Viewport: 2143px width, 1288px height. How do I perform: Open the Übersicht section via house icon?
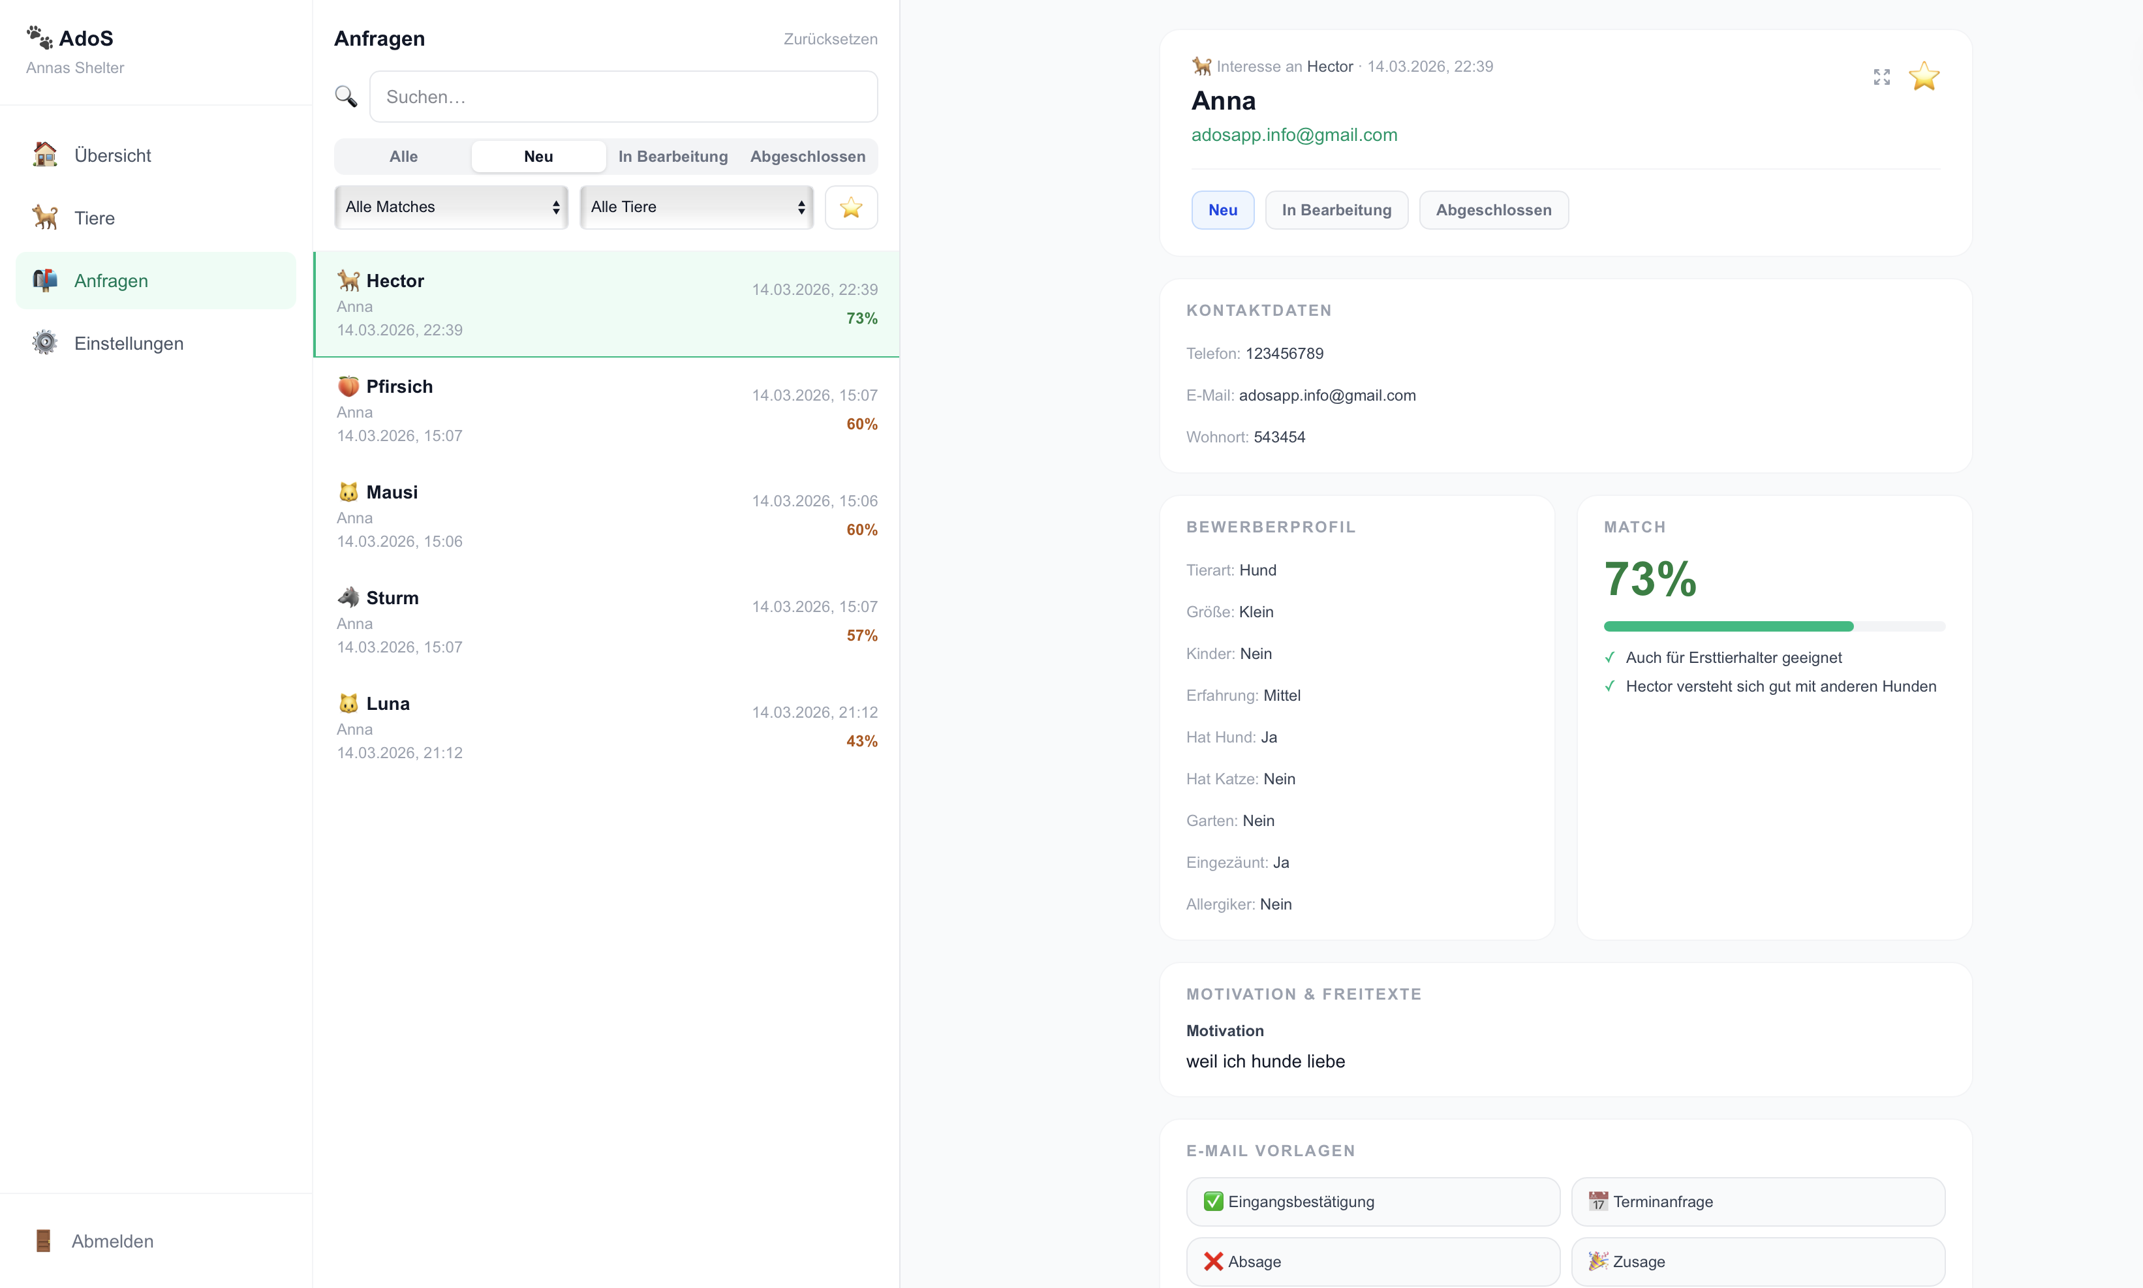tap(45, 155)
